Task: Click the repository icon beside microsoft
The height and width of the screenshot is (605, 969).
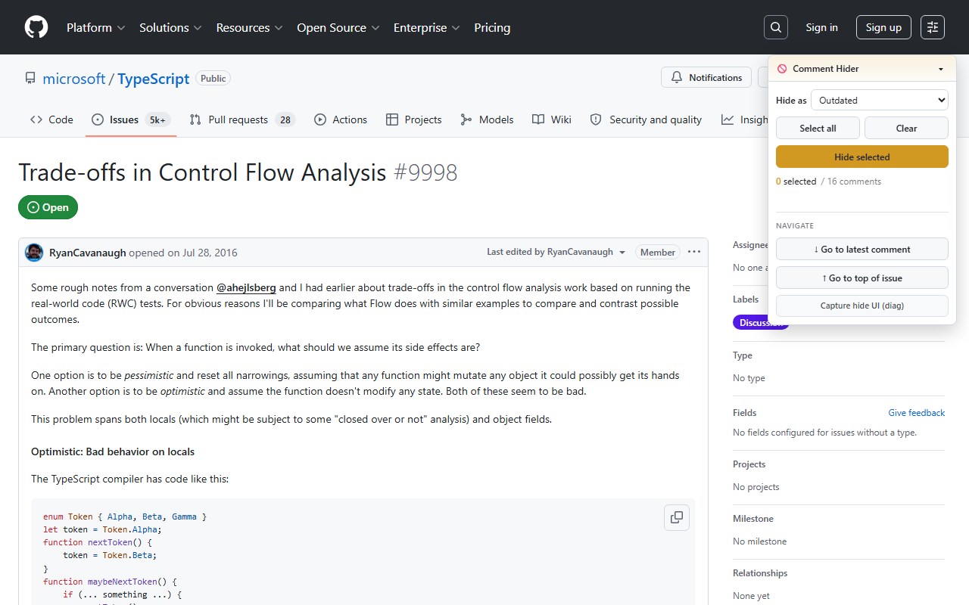Action: 30,79
